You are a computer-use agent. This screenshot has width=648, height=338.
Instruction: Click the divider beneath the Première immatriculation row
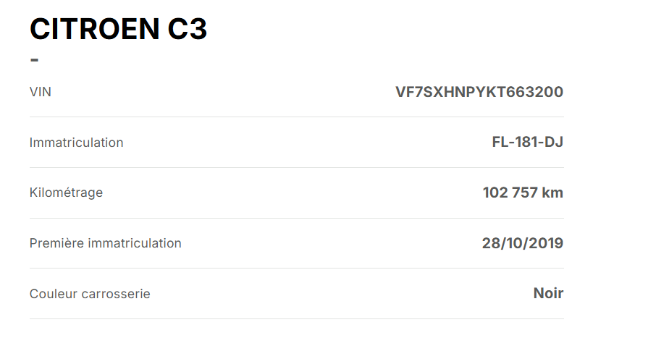296,269
